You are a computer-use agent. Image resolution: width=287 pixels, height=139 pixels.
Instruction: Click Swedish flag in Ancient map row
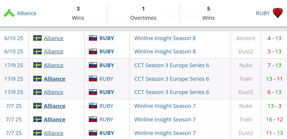point(37,38)
